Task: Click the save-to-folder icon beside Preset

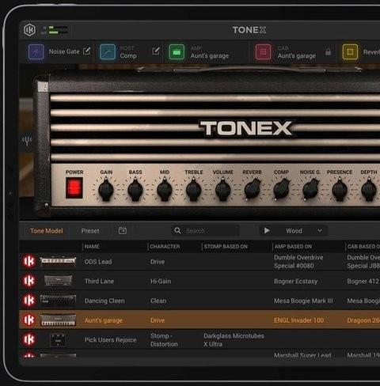Action: coord(123,230)
